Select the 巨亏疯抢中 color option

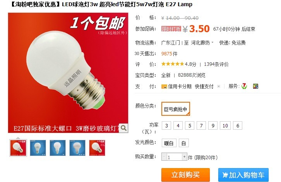176,109
